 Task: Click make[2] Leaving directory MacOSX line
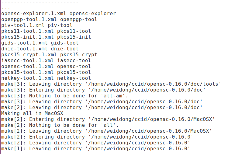(106, 131)
